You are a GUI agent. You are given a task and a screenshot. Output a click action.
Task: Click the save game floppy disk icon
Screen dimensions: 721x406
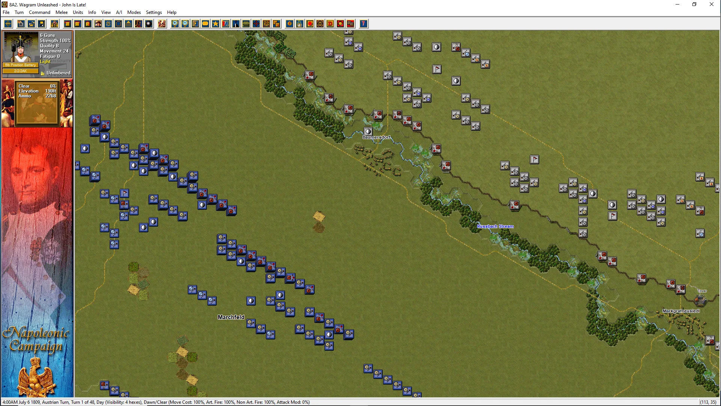(42, 24)
